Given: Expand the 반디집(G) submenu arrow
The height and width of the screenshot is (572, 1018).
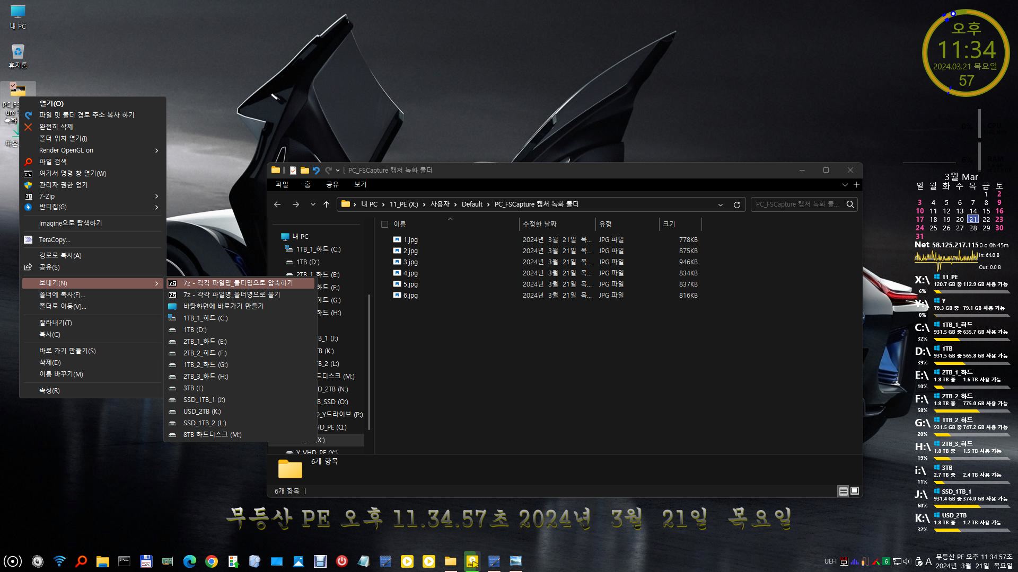Looking at the screenshot, I should click(x=156, y=208).
